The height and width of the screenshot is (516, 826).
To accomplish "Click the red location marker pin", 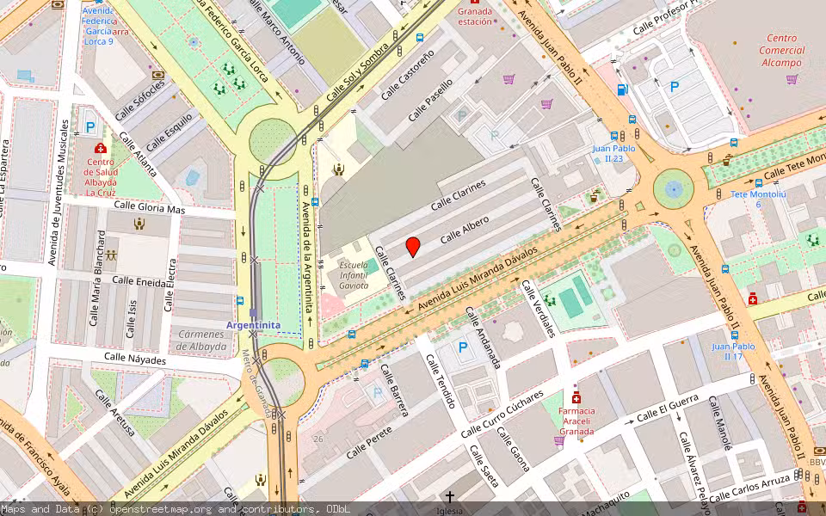I will 413,247.
